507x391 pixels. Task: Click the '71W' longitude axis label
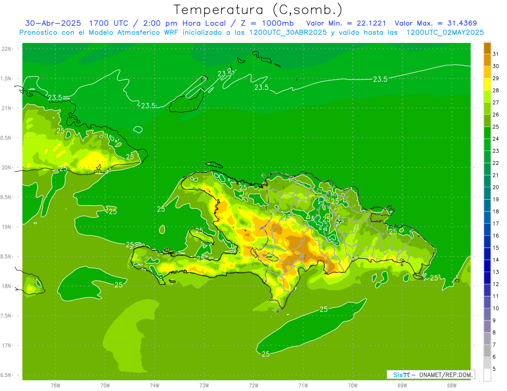click(303, 386)
